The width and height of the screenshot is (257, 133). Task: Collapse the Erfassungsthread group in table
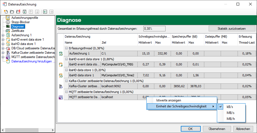coord(66,48)
